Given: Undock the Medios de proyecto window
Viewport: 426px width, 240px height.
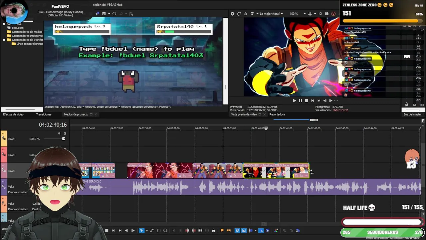Looking at the screenshot, I should point(91,114).
